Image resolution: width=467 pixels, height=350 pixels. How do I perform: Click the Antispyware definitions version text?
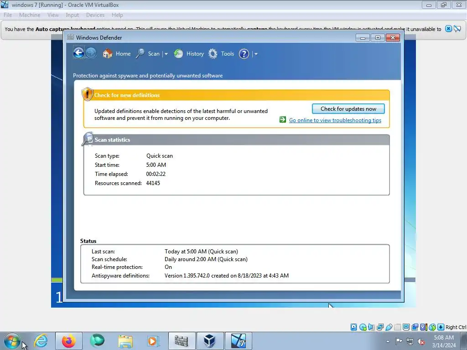point(226,276)
